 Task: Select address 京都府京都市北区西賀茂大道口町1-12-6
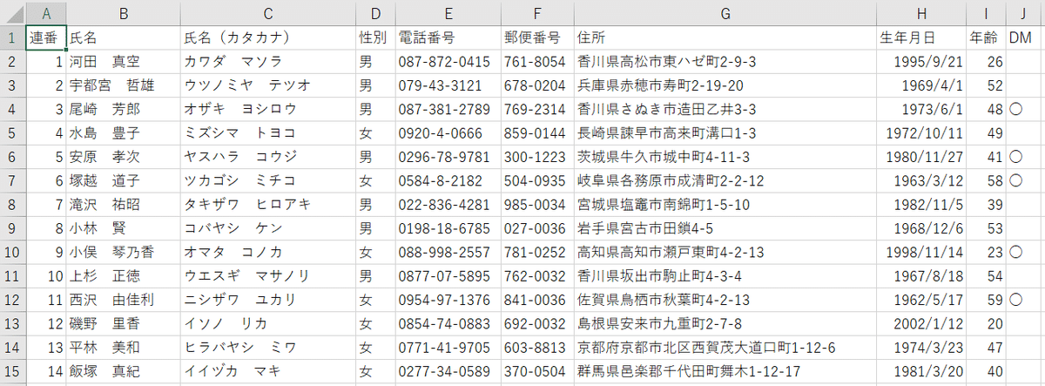click(725, 347)
